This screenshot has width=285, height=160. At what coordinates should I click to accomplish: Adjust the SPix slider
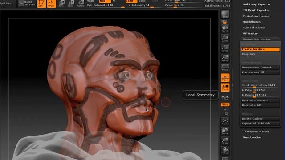[x=225, y=22]
